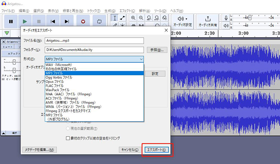Click the ファイル名 input field
Image resolution: width=280 pixels, height=164 pixels.
(x=94, y=41)
